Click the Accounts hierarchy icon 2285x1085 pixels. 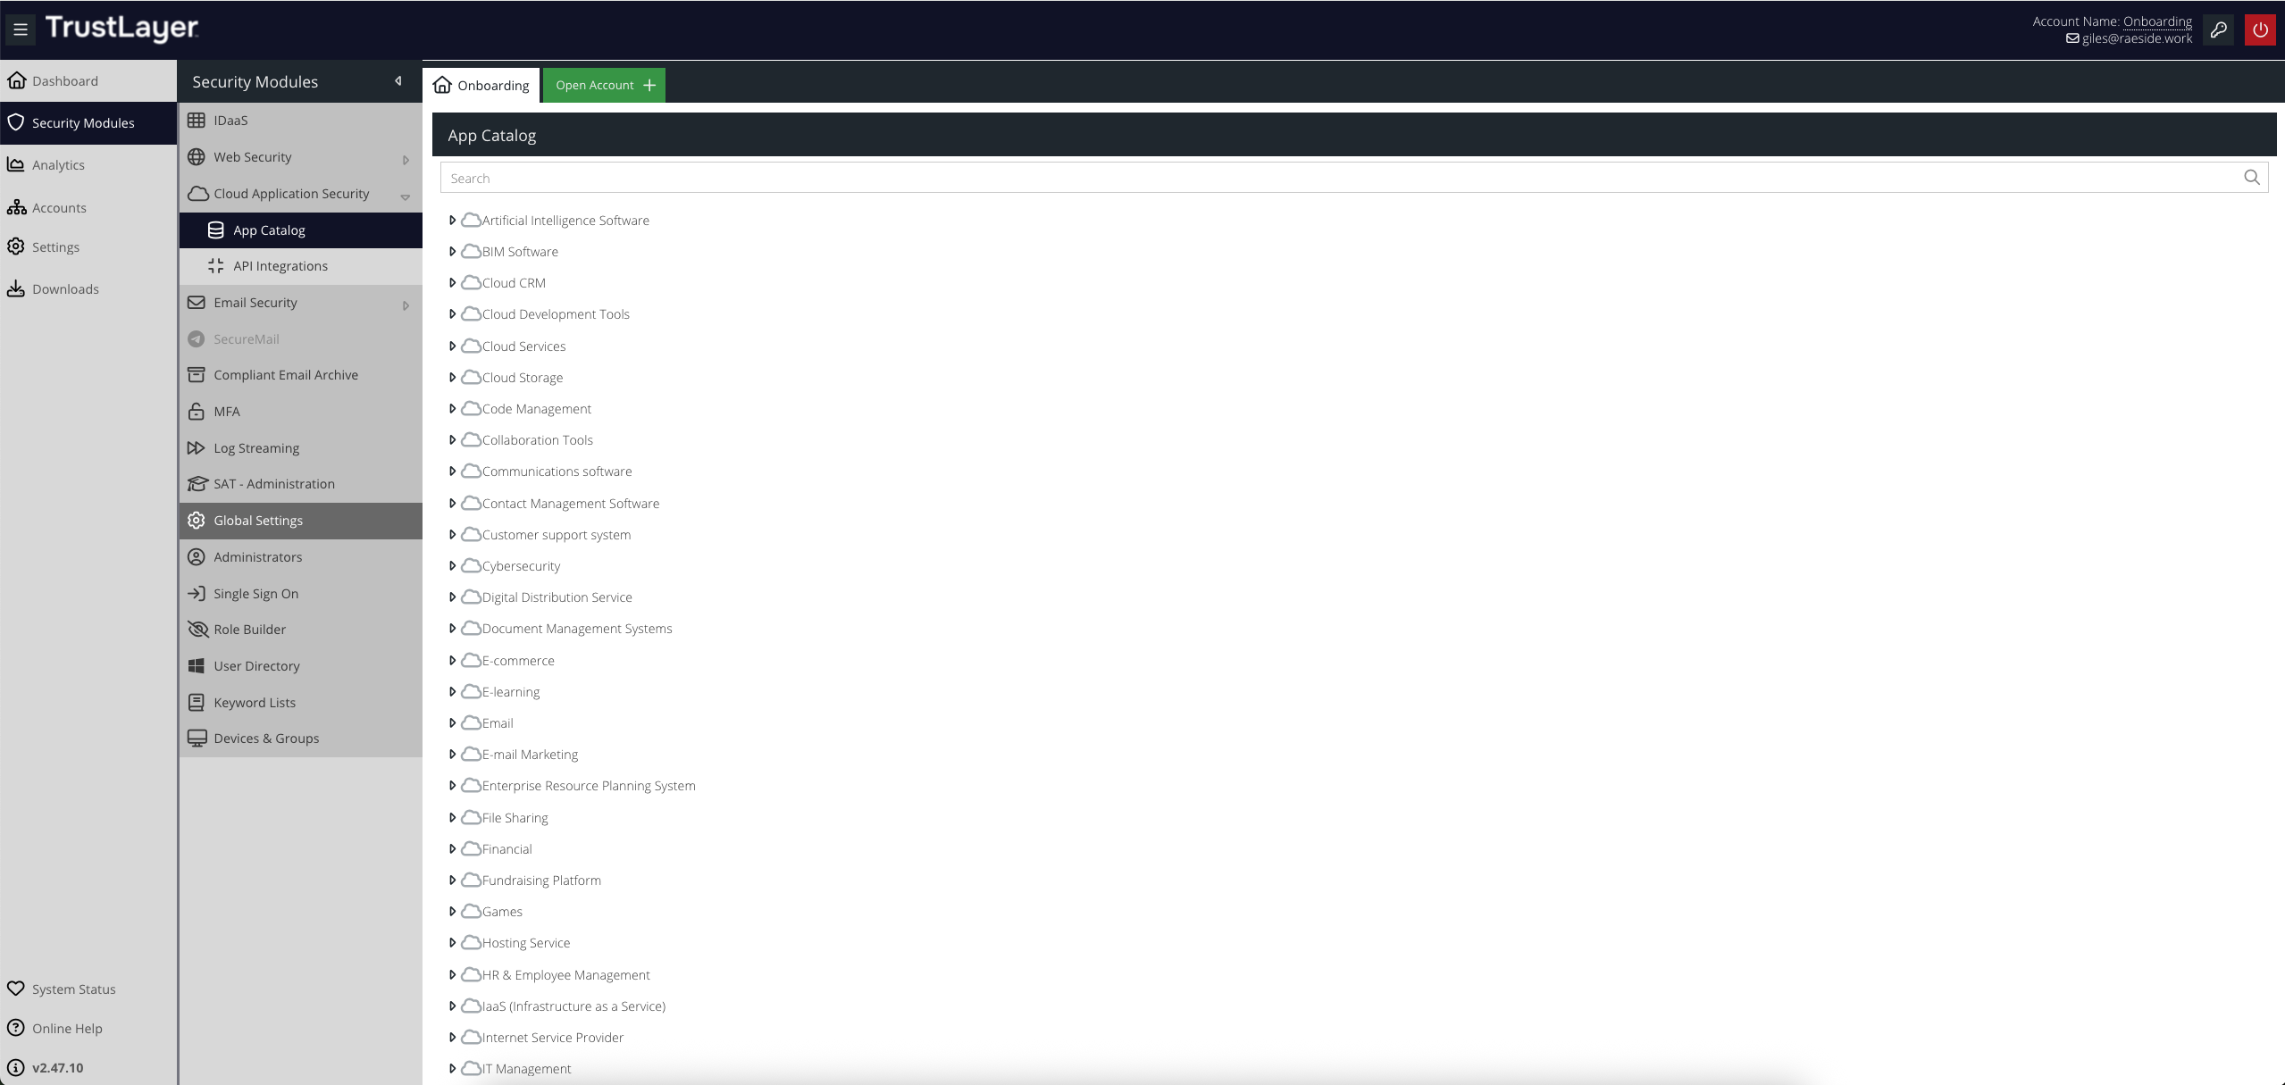[16, 207]
